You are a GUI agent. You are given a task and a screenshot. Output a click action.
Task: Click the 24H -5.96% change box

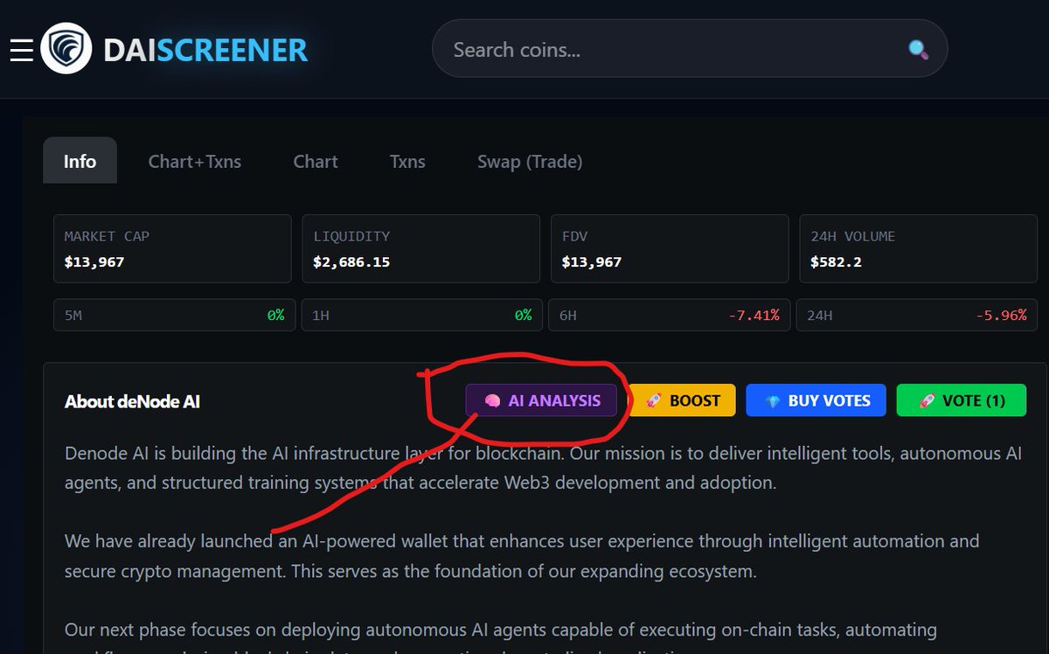916,315
